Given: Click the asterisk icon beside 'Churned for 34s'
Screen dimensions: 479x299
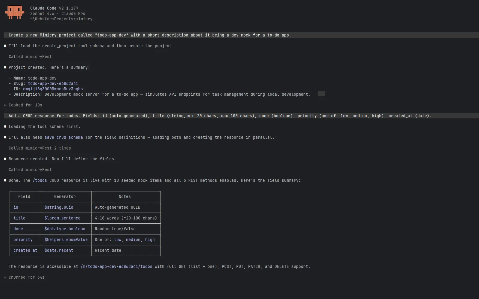Looking at the screenshot, I should click(x=5, y=277).
